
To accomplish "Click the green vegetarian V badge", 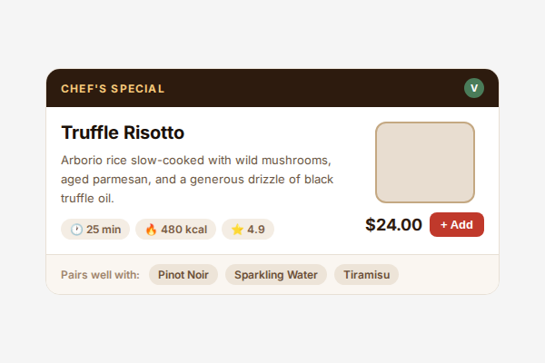I will 474,88.
